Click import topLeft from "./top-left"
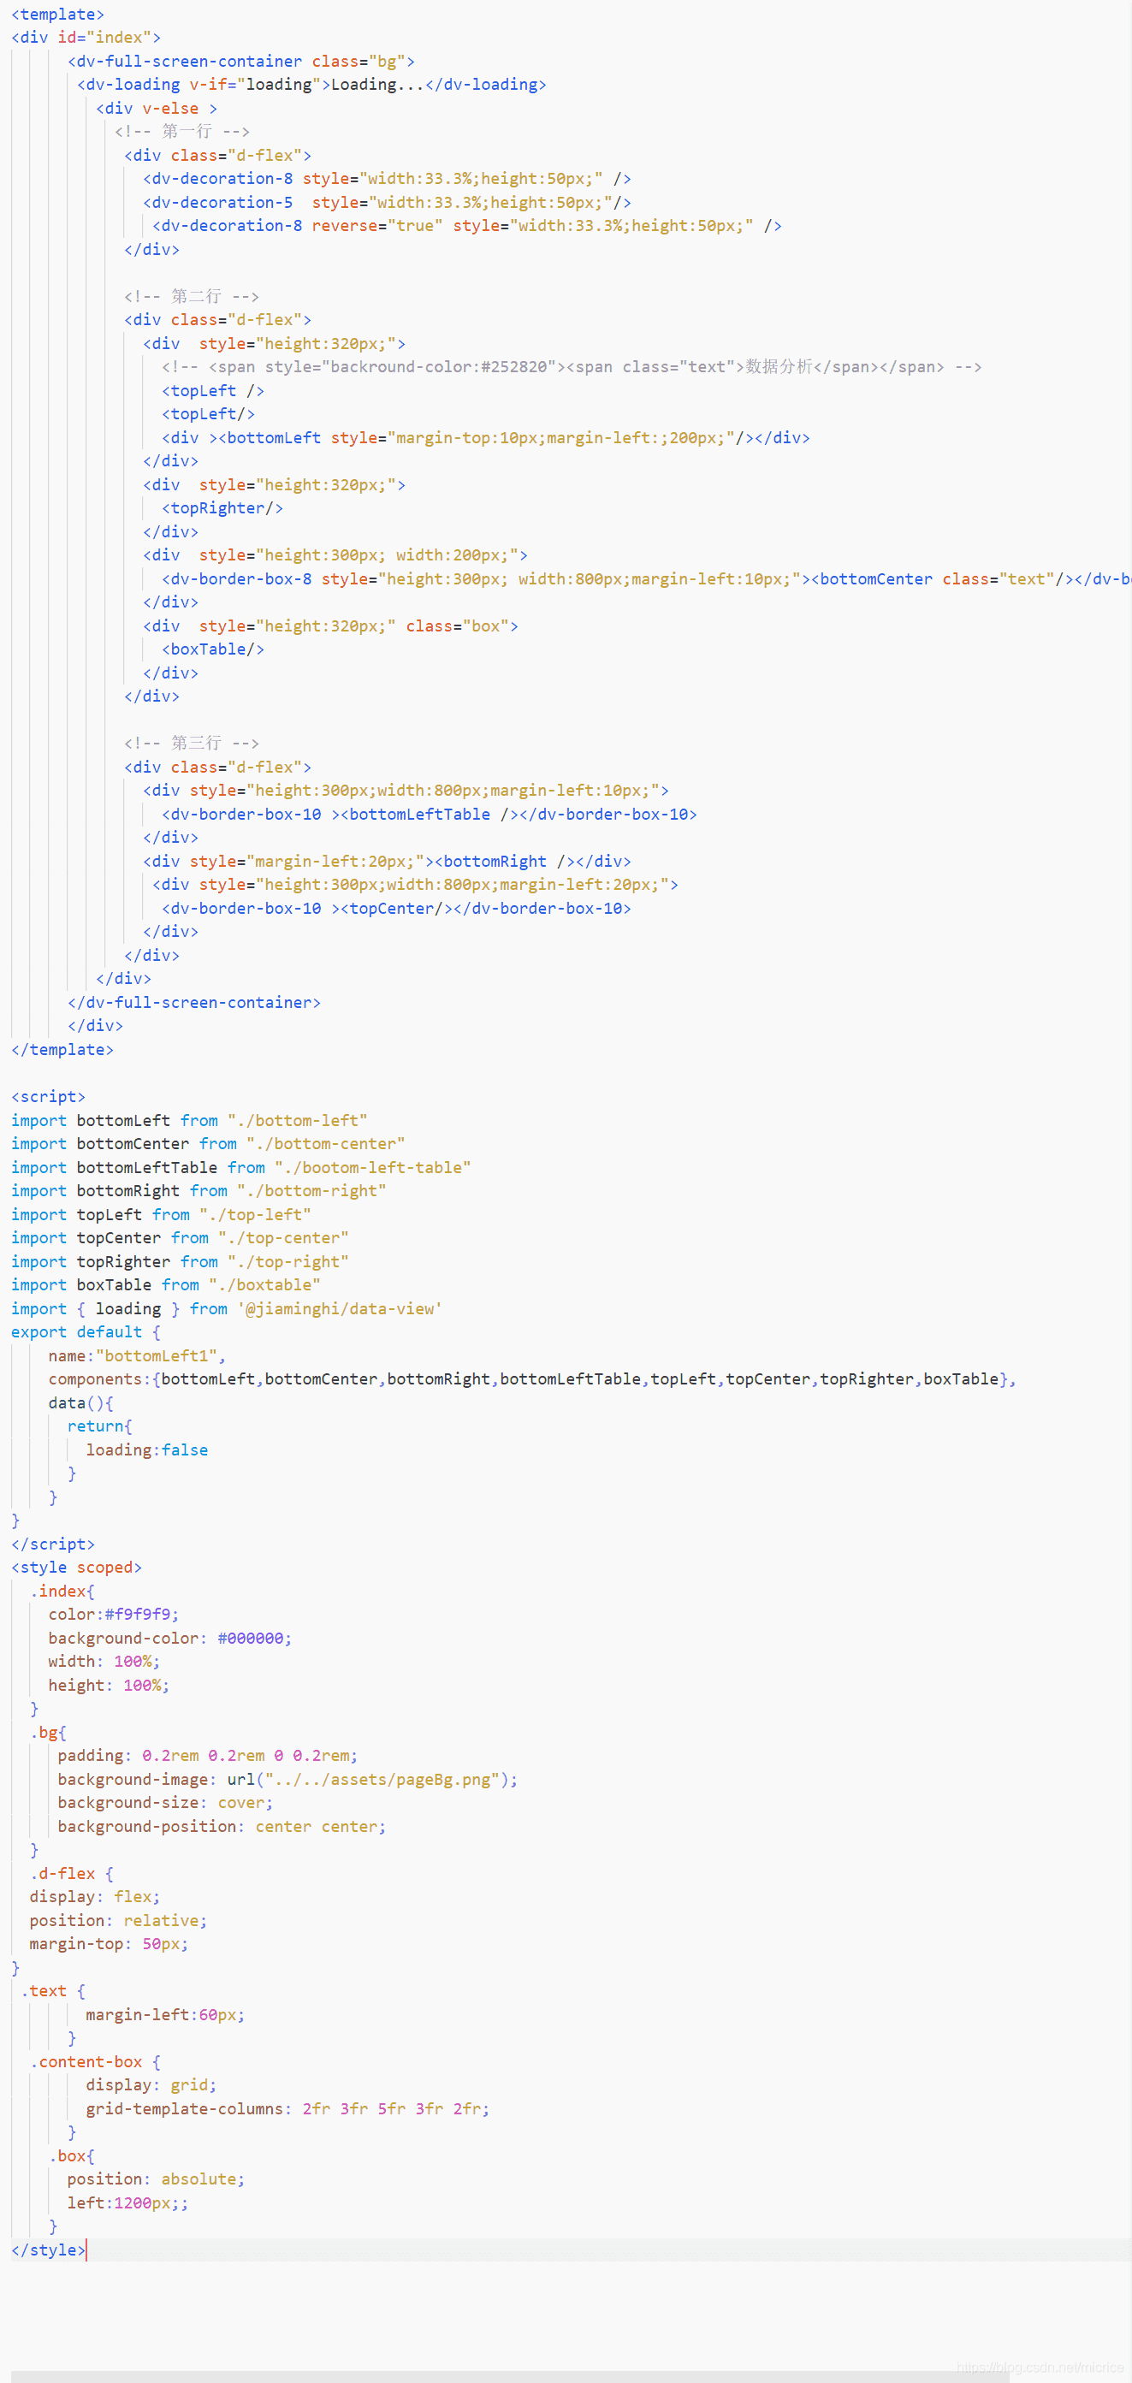Screen dimensions: 1132x2383 pyautogui.click(x=161, y=1213)
